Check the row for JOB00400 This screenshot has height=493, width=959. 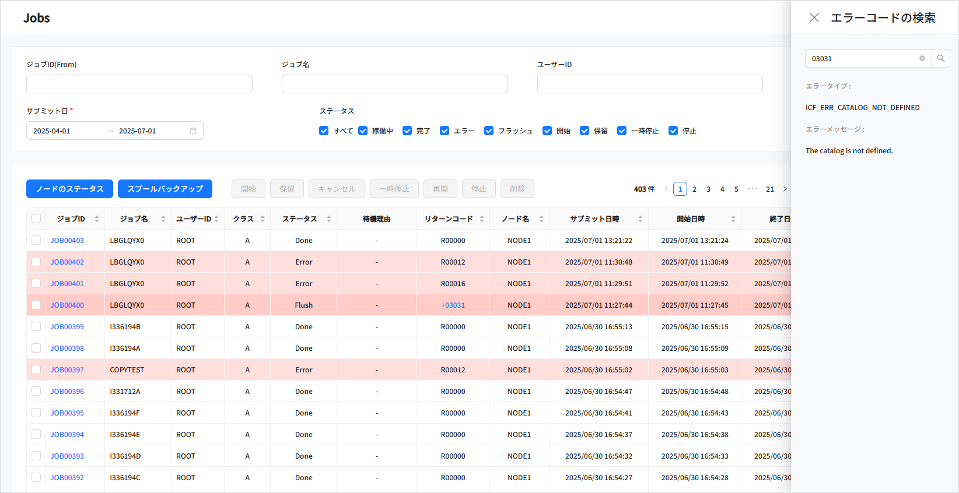[x=36, y=305]
